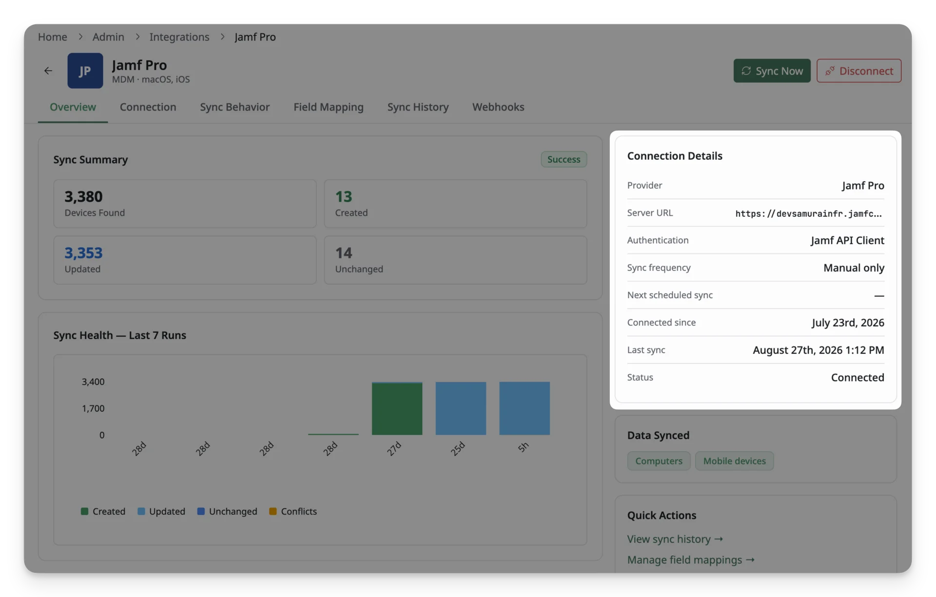Click the Computers tag
The width and height of the screenshot is (936, 597).
(659, 461)
